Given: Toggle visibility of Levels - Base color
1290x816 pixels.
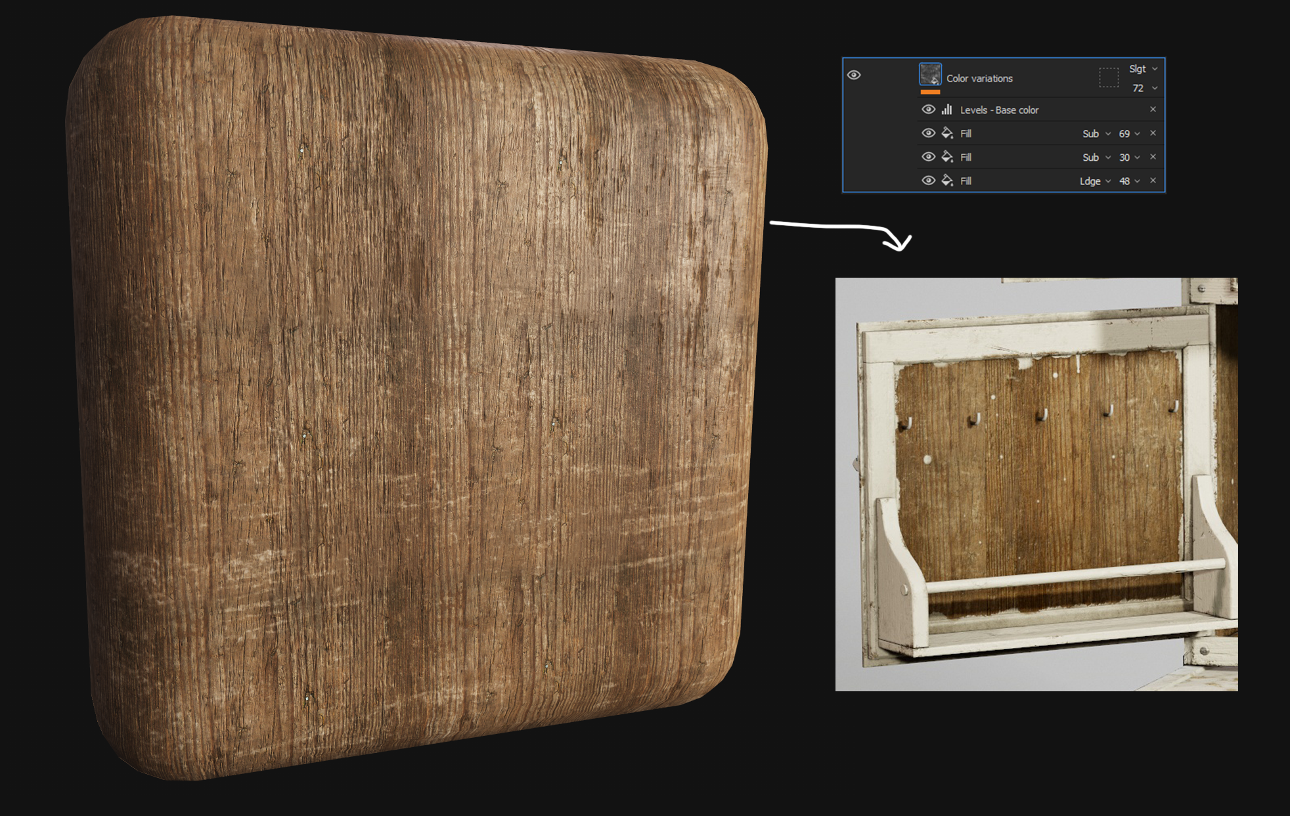Looking at the screenshot, I should (x=929, y=110).
